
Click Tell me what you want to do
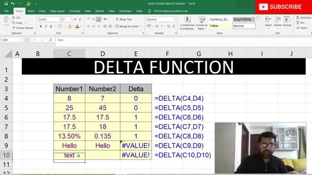[x=171, y=11]
